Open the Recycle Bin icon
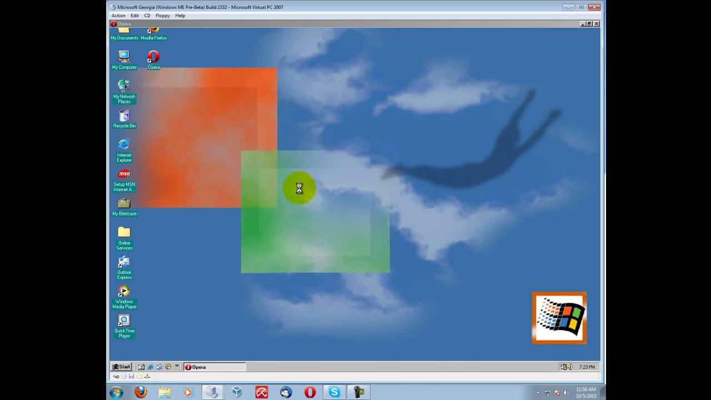Screen dimensions: 711x400 [124, 116]
